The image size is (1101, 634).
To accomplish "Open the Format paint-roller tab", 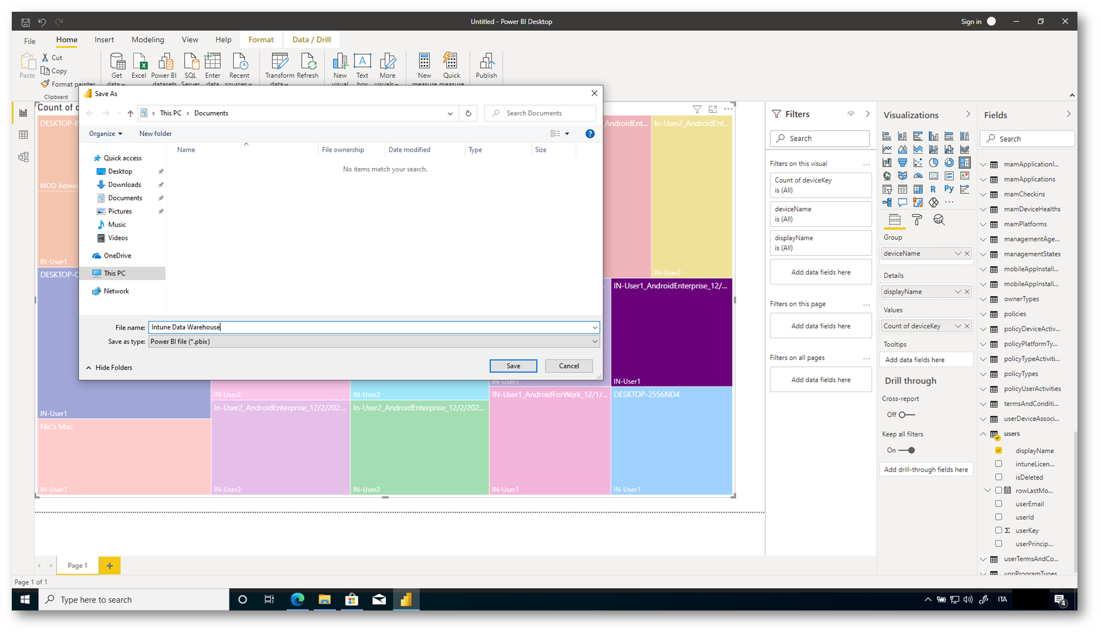I will [x=917, y=220].
